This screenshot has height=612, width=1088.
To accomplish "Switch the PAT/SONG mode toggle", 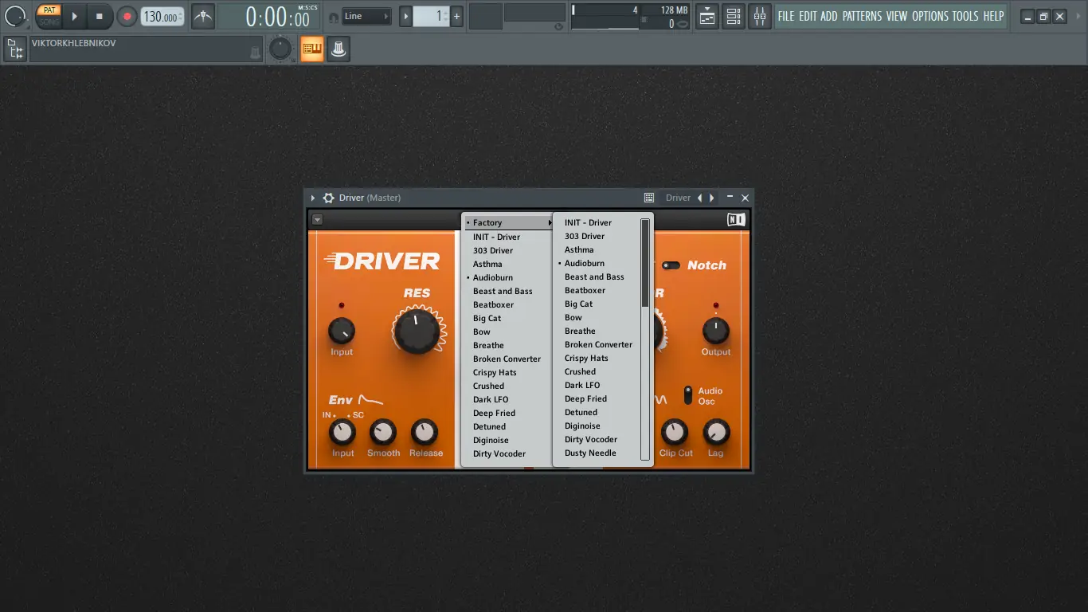I will click(49, 16).
